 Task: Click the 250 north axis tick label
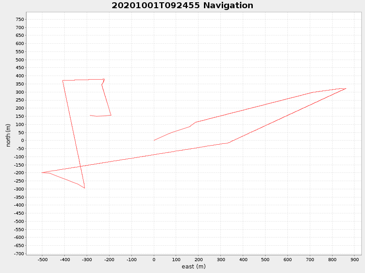coord(20,100)
